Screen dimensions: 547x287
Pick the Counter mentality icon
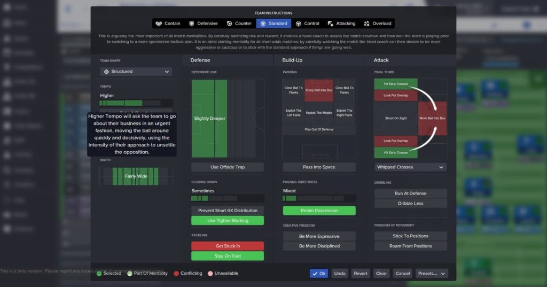[230, 24]
